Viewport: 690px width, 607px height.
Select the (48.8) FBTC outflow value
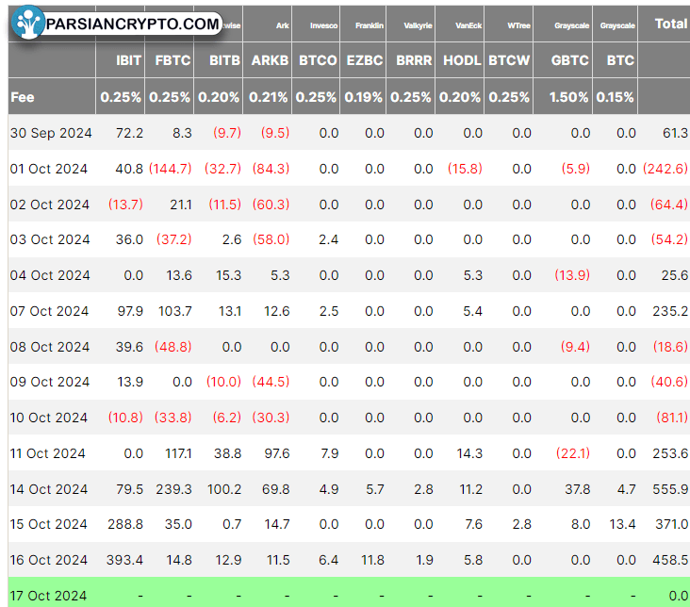172,347
